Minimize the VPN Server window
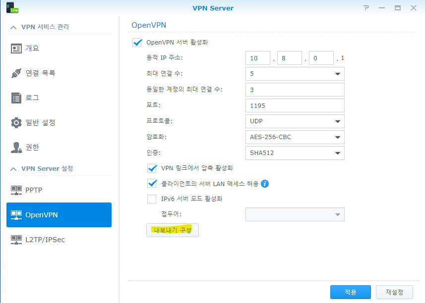The width and height of the screenshot is (425, 303). pos(382,8)
